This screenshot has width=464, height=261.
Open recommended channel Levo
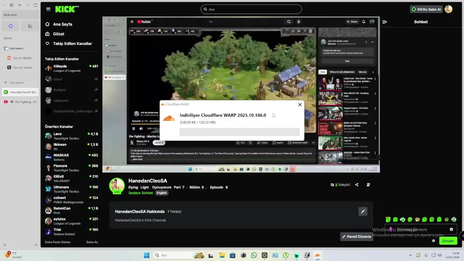pos(71,136)
